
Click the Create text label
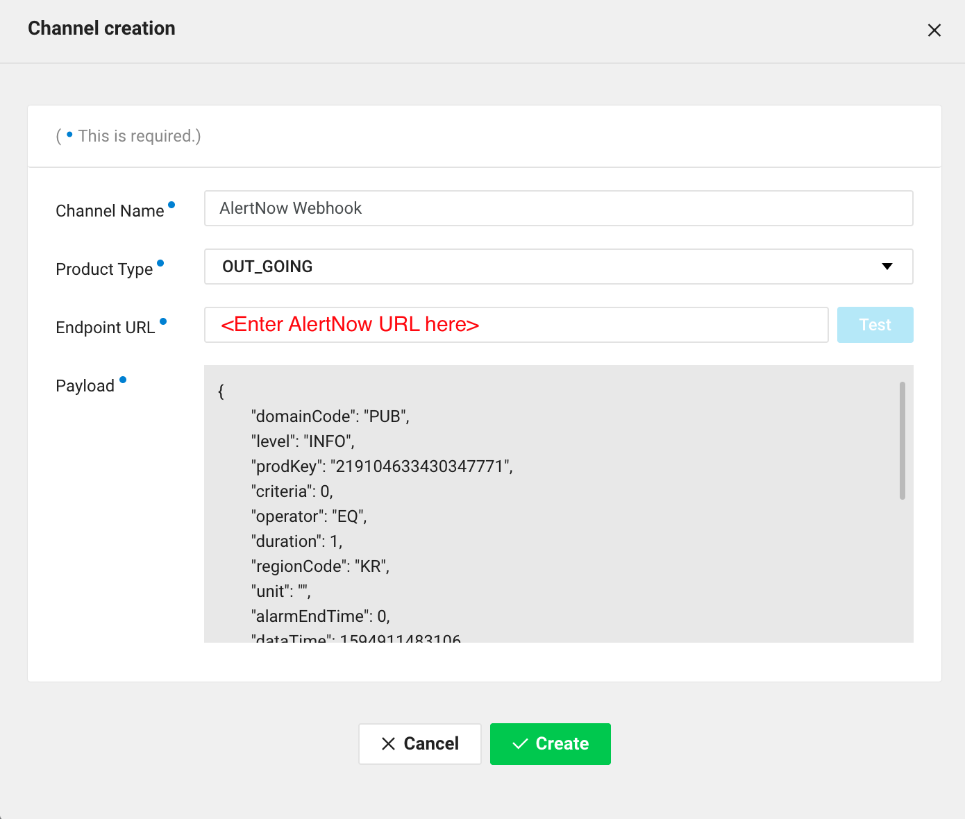562,744
